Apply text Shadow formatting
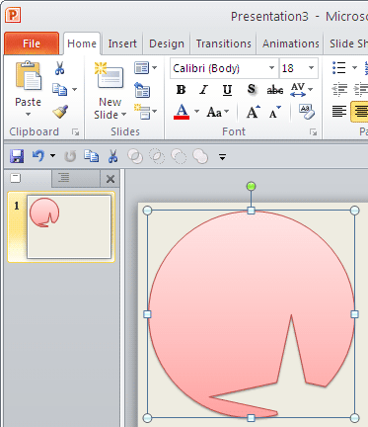This screenshot has width=368, height=427. pyautogui.click(x=252, y=89)
